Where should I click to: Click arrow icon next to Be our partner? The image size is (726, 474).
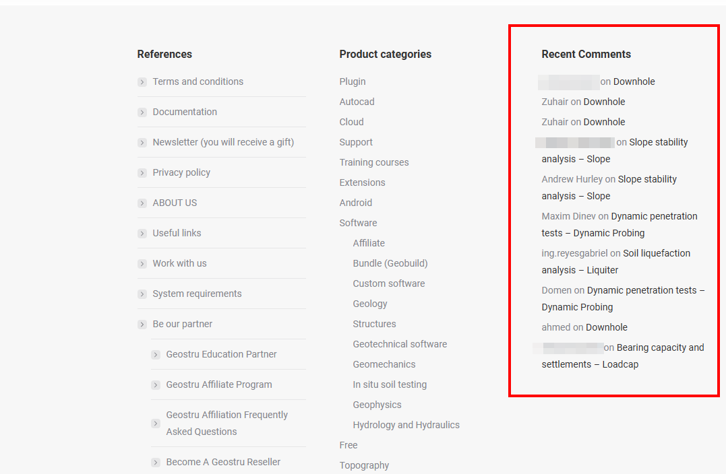[142, 325]
